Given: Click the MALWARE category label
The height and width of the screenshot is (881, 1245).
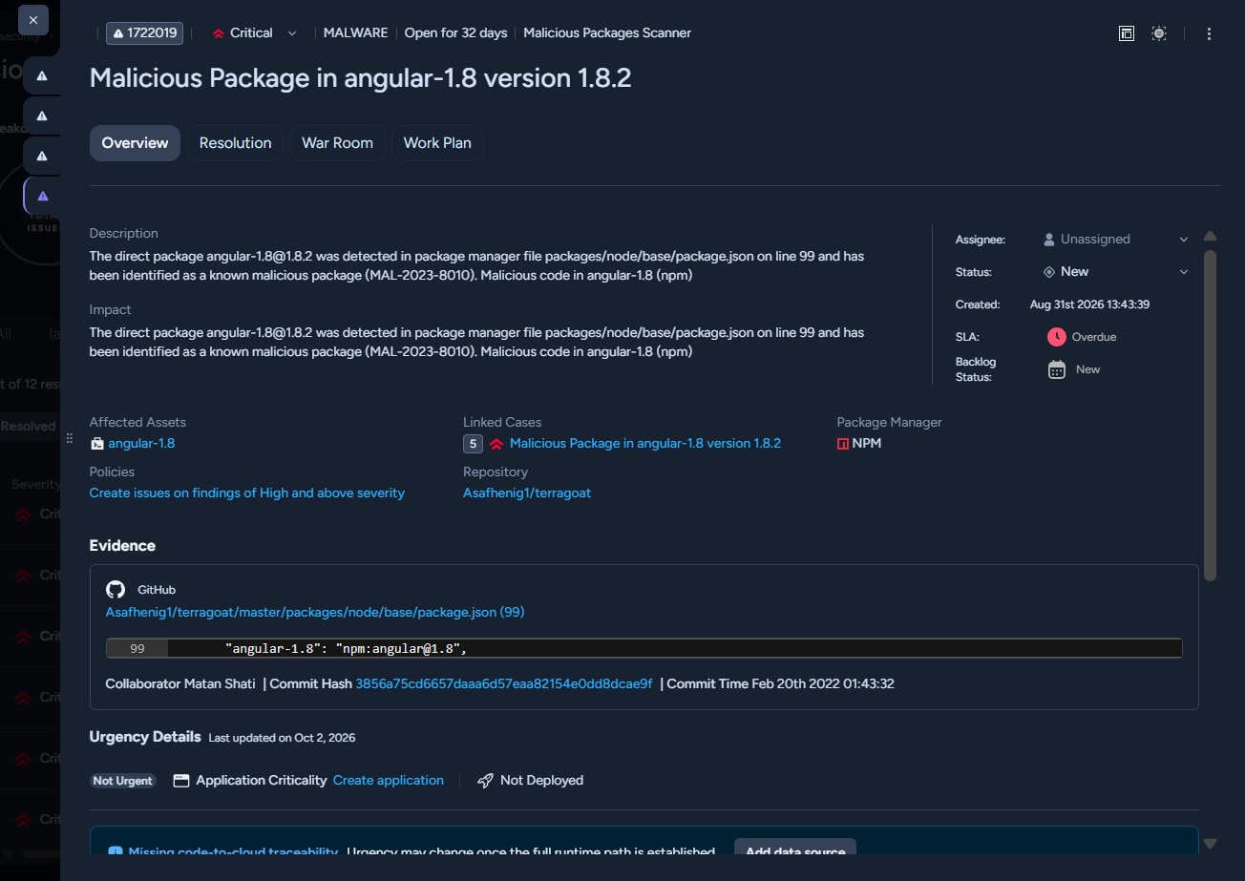Looking at the screenshot, I should click(x=355, y=33).
